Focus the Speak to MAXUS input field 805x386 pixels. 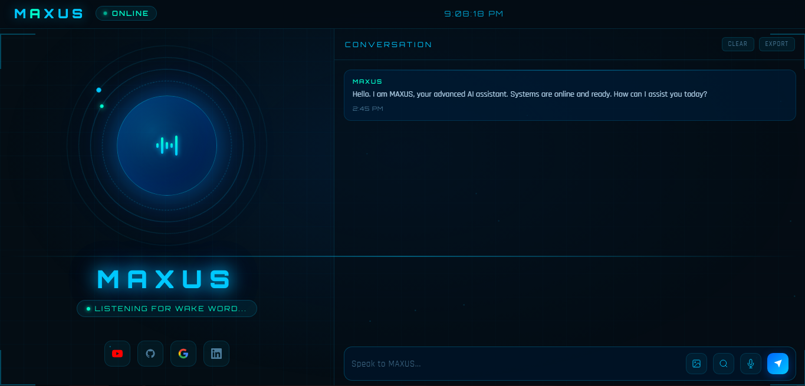[514, 364]
